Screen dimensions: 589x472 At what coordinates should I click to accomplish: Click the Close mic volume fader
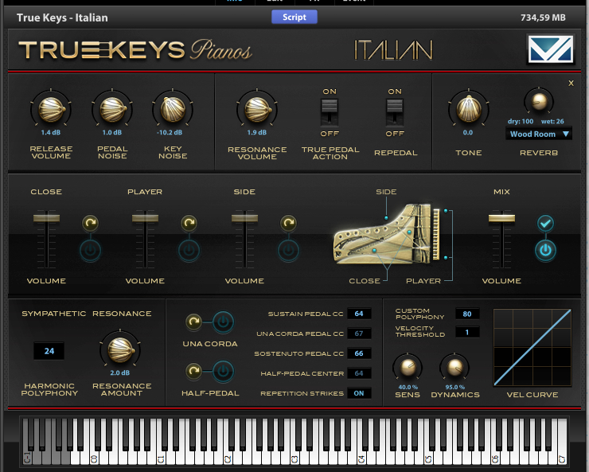pos(47,218)
